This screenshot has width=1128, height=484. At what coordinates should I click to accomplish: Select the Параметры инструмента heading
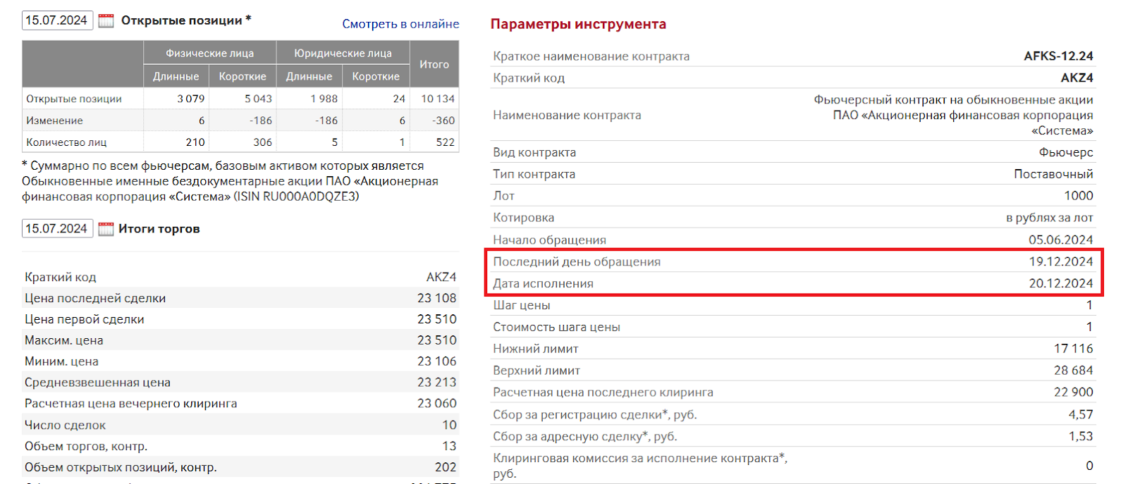click(578, 24)
